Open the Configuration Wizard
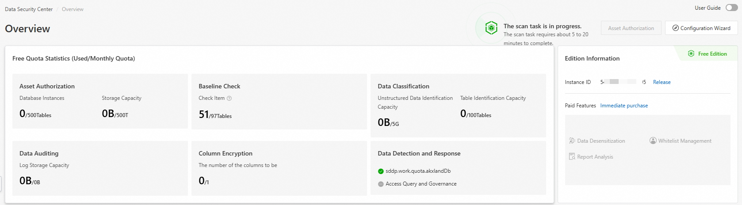742x205 pixels. click(701, 28)
